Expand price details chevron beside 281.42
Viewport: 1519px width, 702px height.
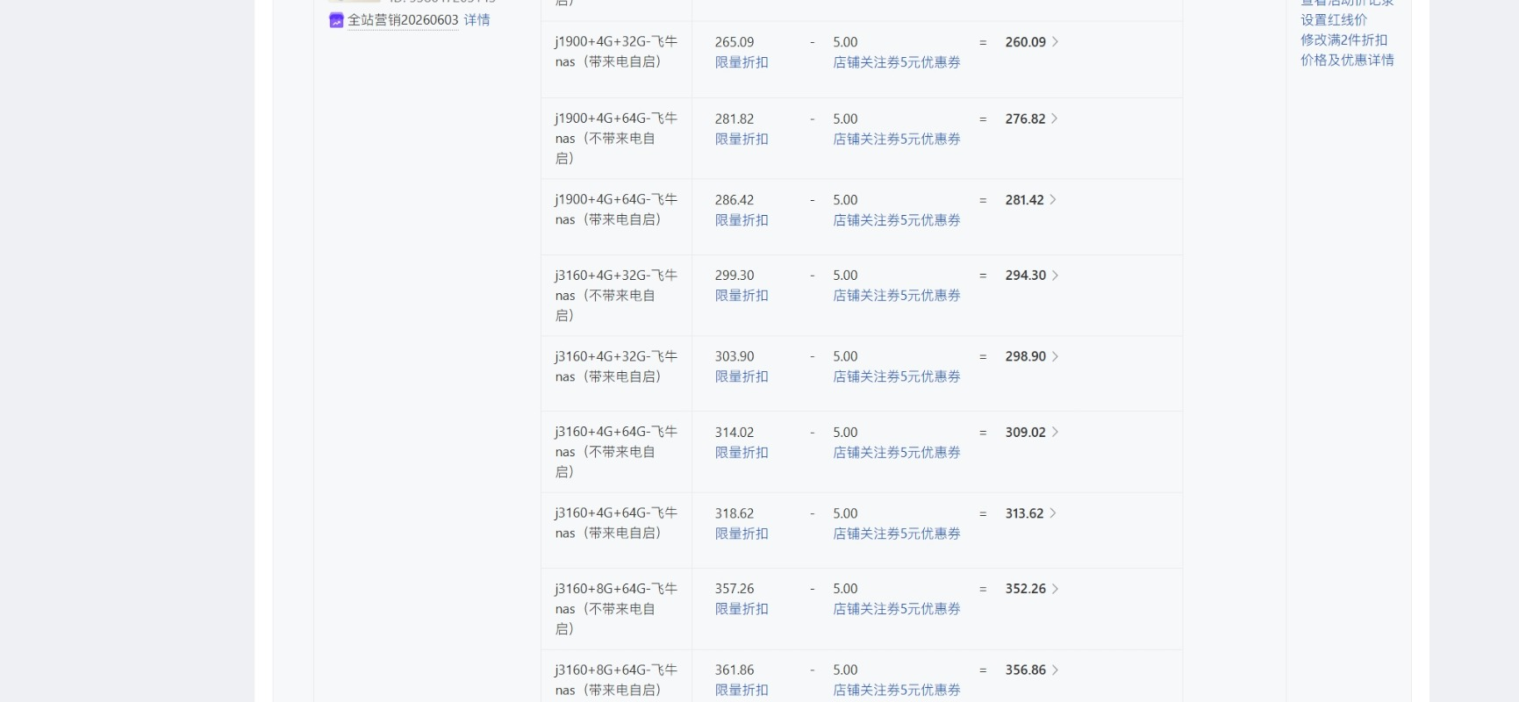[1053, 200]
